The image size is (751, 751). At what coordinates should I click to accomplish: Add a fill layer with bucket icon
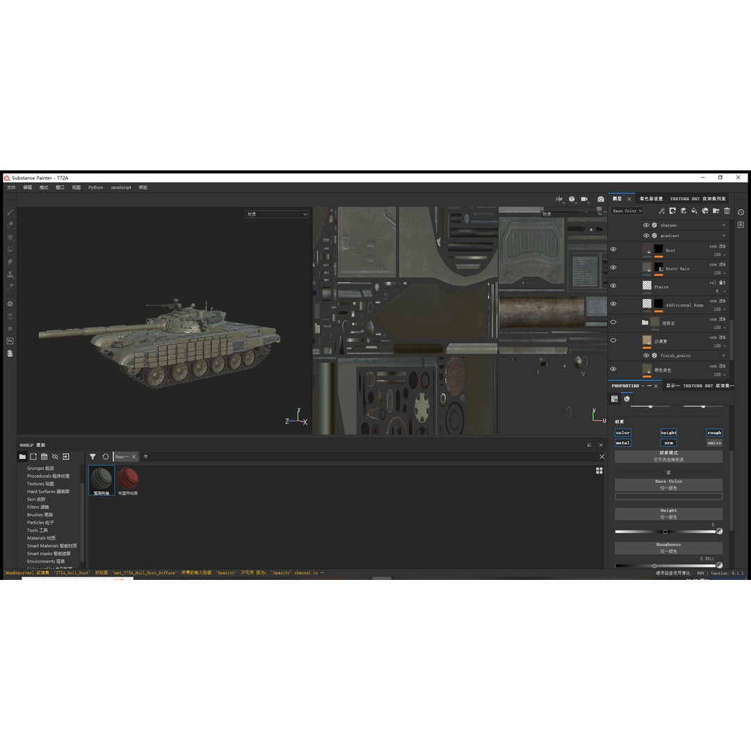(694, 211)
